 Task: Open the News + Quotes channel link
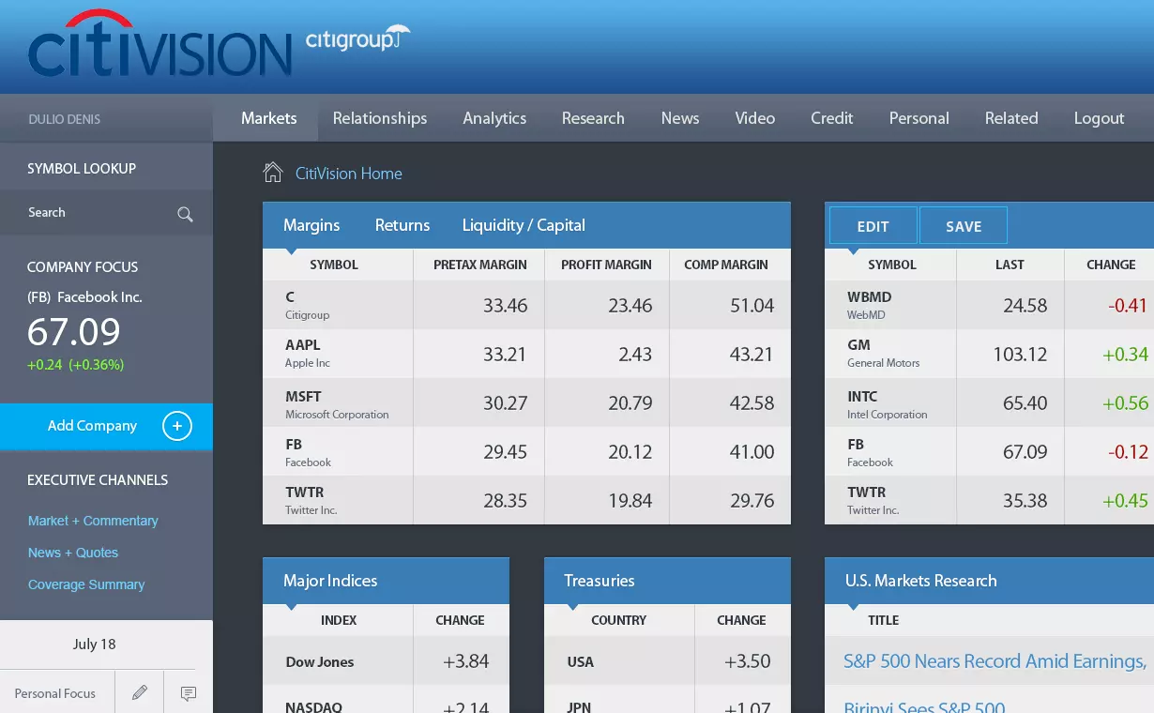coord(73,553)
